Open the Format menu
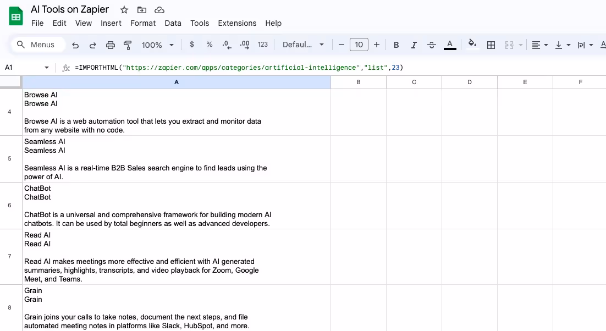Image resolution: width=606 pixels, height=331 pixels. coord(143,23)
